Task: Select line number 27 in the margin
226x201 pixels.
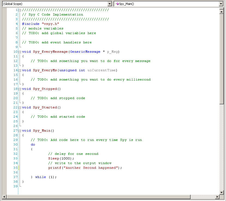Action: pyautogui.click(x=15, y=131)
